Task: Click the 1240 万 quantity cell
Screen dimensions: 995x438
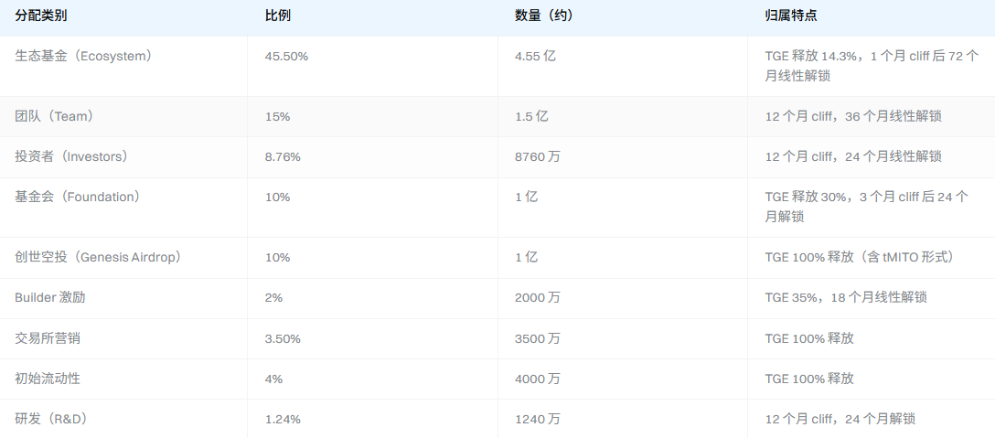Action: (538, 419)
